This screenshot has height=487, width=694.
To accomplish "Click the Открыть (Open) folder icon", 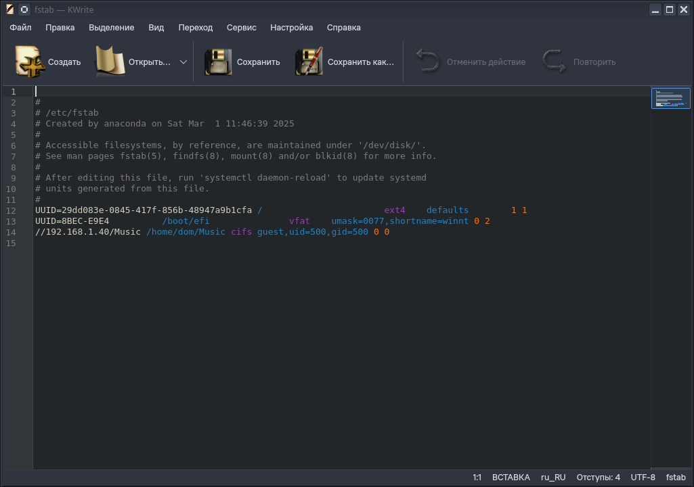I will pos(110,62).
